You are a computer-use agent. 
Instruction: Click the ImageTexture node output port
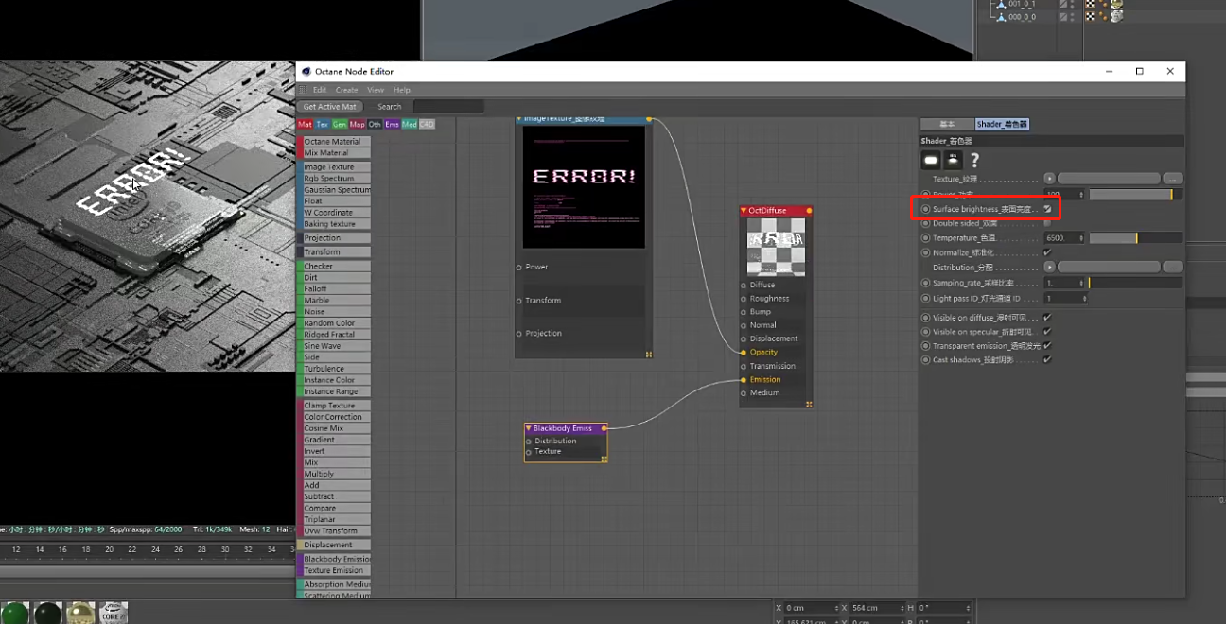649,119
